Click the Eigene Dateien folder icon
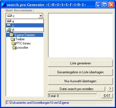Viewport: 116px width, 108px height. 12,35
